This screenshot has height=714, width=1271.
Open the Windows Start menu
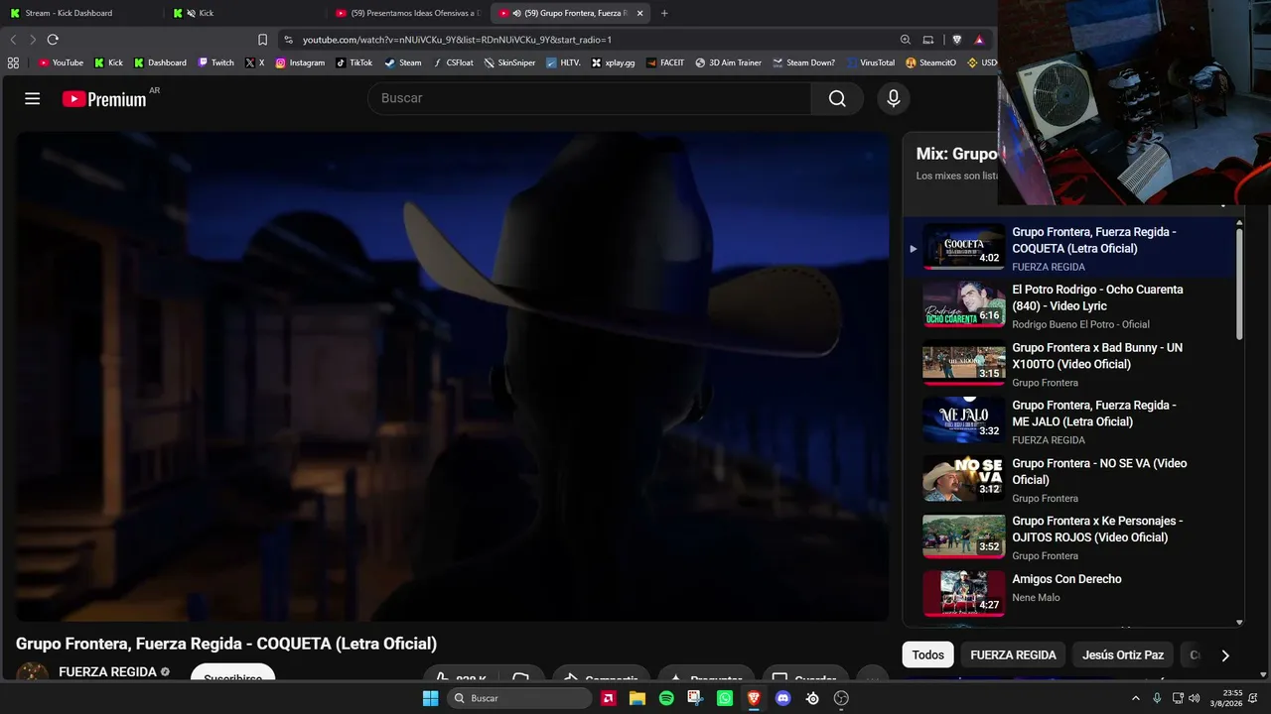(x=431, y=698)
